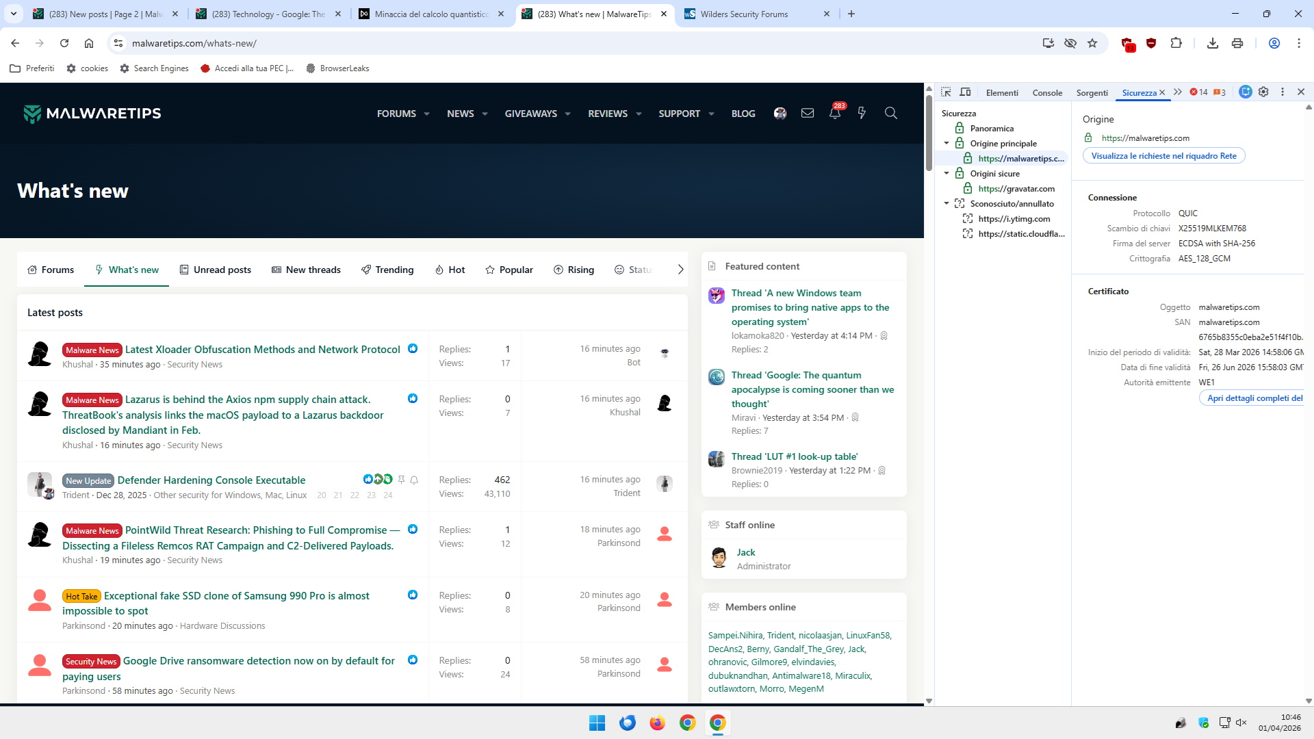Image resolution: width=1314 pixels, height=739 pixels.
Task: Open the site search magnifier icon
Action: (x=890, y=114)
